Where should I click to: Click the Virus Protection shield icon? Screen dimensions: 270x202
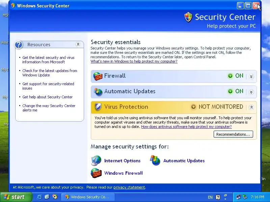98,107
